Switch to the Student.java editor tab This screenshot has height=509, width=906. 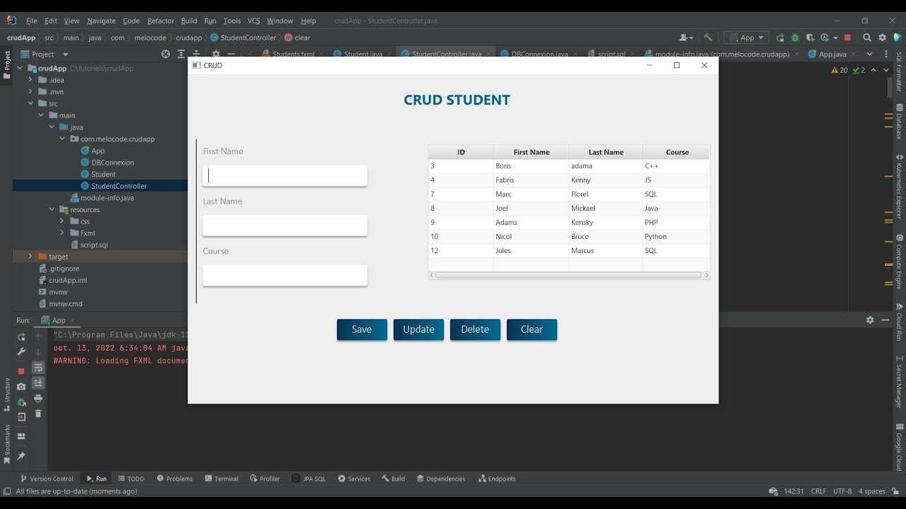(x=363, y=54)
